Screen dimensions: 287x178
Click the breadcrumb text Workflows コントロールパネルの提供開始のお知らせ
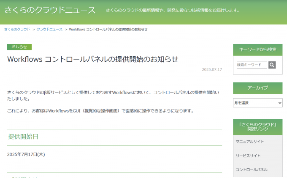coord(108,29)
